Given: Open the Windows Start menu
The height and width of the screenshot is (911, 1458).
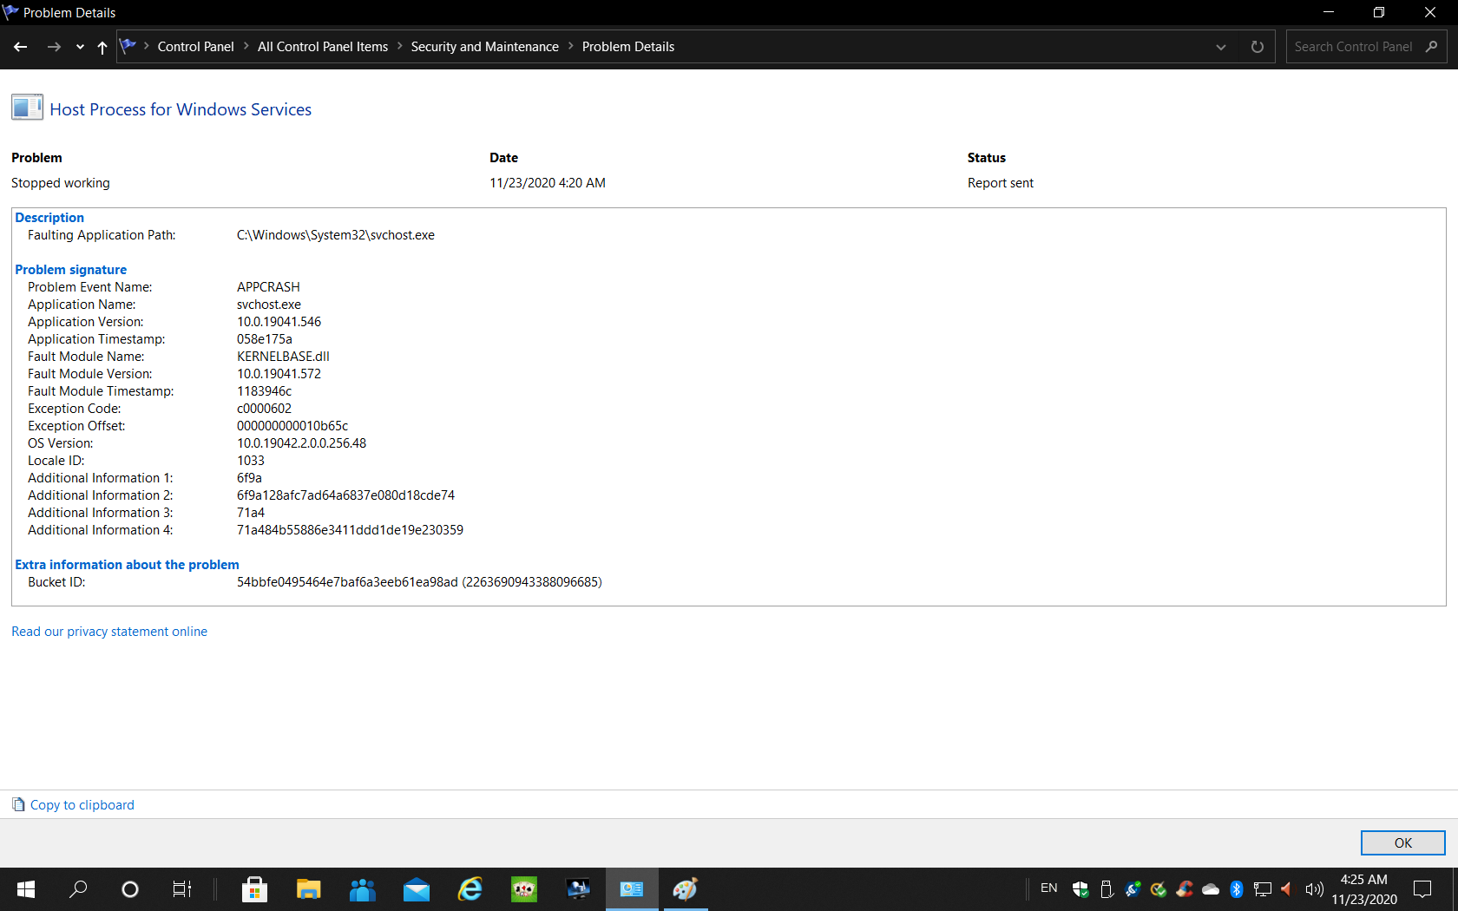Looking at the screenshot, I should click(x=26, y=889).
